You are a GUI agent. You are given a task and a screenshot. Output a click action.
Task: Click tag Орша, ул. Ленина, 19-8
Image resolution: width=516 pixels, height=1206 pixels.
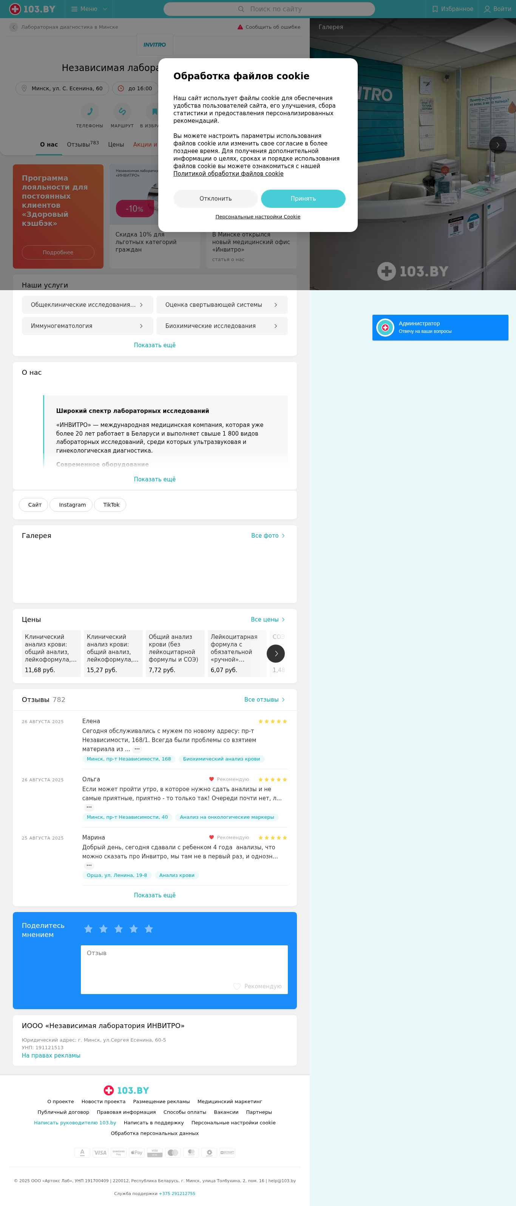point(117,875)
